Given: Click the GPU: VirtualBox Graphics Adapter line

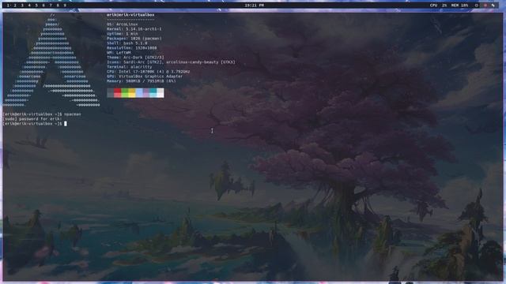Looking at the screenshot, I should point(145,77).
